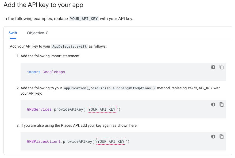235x158 pixels.
Task: Copy the GMSPlacesClient.provideAPIKey code snippet
Action: click(x=222, y=137)
